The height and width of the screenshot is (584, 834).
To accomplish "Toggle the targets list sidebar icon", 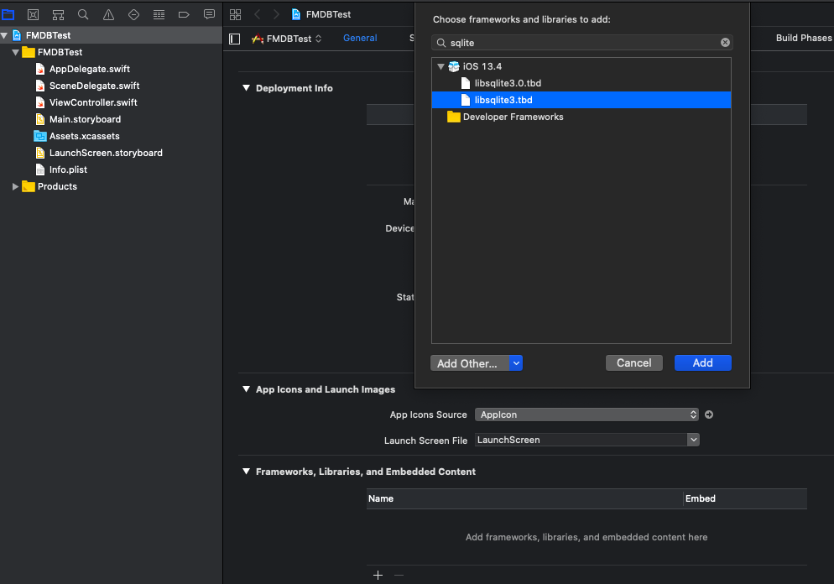I will click(235, 39).
